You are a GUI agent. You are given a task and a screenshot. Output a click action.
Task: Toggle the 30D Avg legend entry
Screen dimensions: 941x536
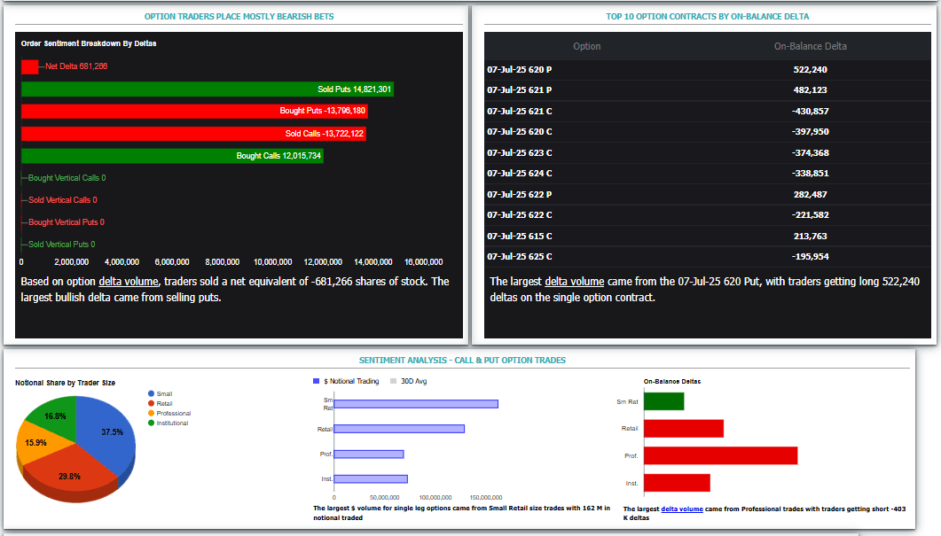409,381
